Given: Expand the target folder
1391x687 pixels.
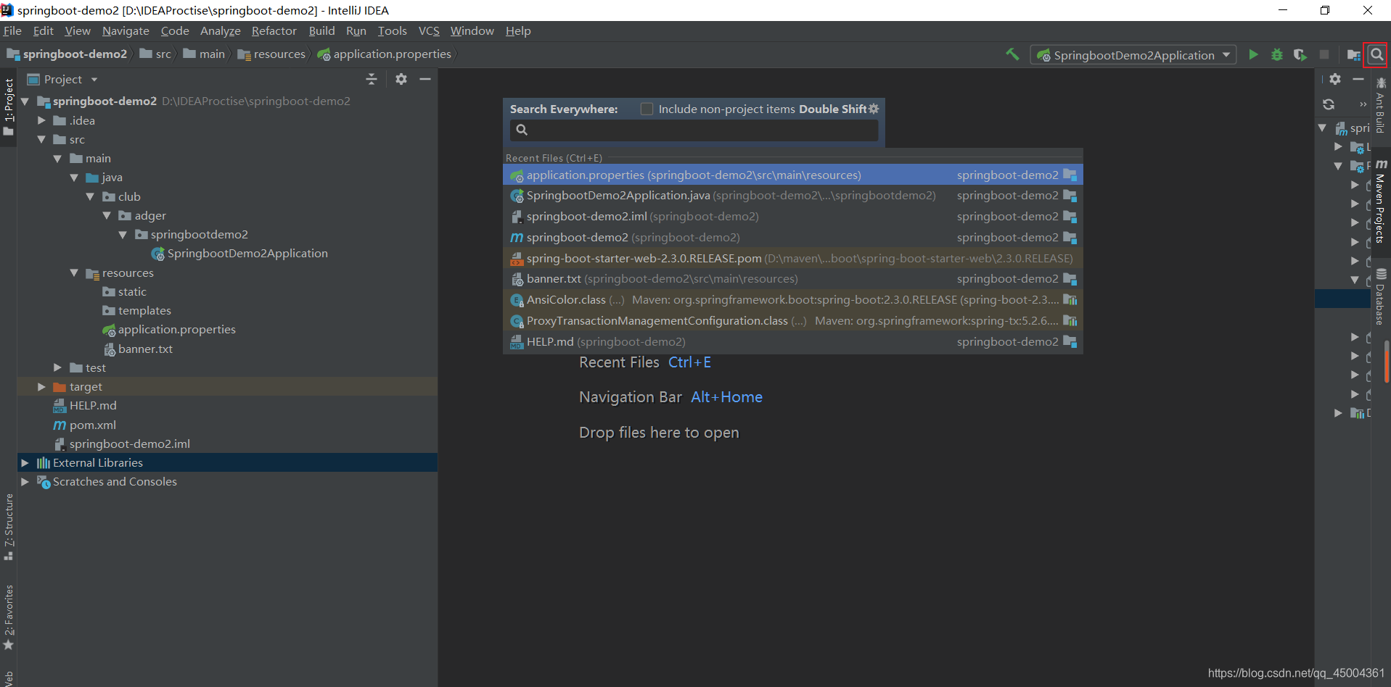Looking at the screenshot, I should [41, 387].
